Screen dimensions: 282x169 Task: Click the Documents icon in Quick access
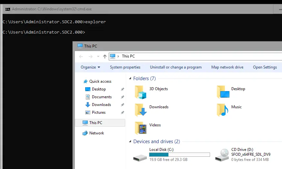[x=87, y=97]
